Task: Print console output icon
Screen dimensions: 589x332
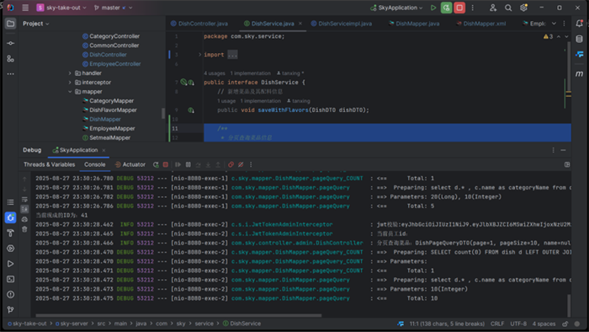Action: click(x=24, y=219)
